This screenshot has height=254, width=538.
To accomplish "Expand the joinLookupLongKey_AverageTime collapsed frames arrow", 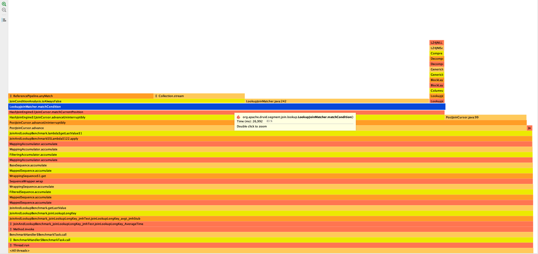I will [x=11, y=224].
